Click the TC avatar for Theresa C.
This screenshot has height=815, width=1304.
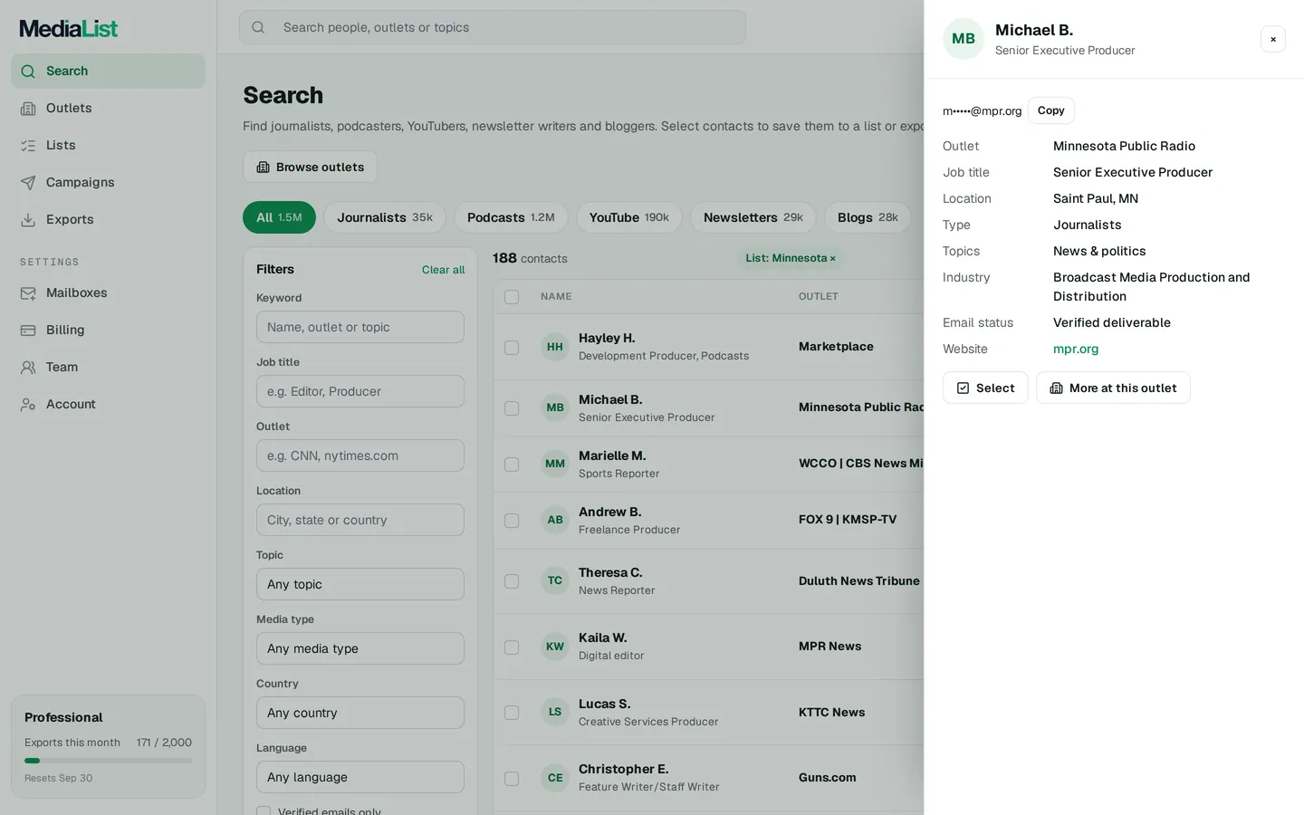pyautogui.click(x=555, y=580)
